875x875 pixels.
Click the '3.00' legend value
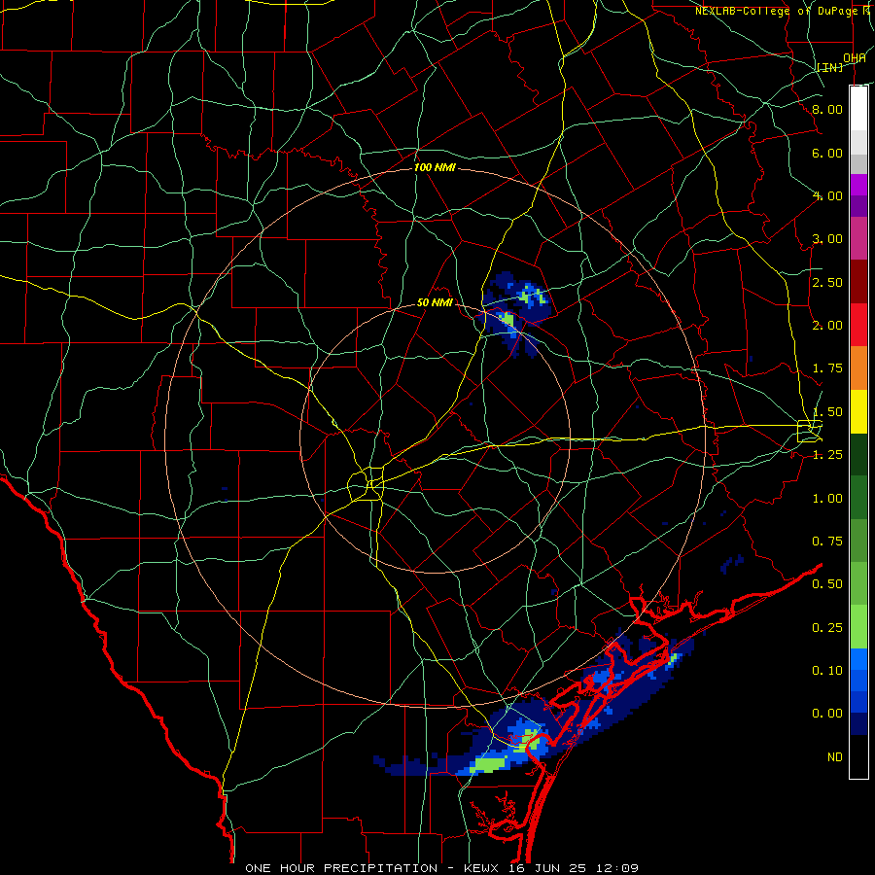coord(827,239)
